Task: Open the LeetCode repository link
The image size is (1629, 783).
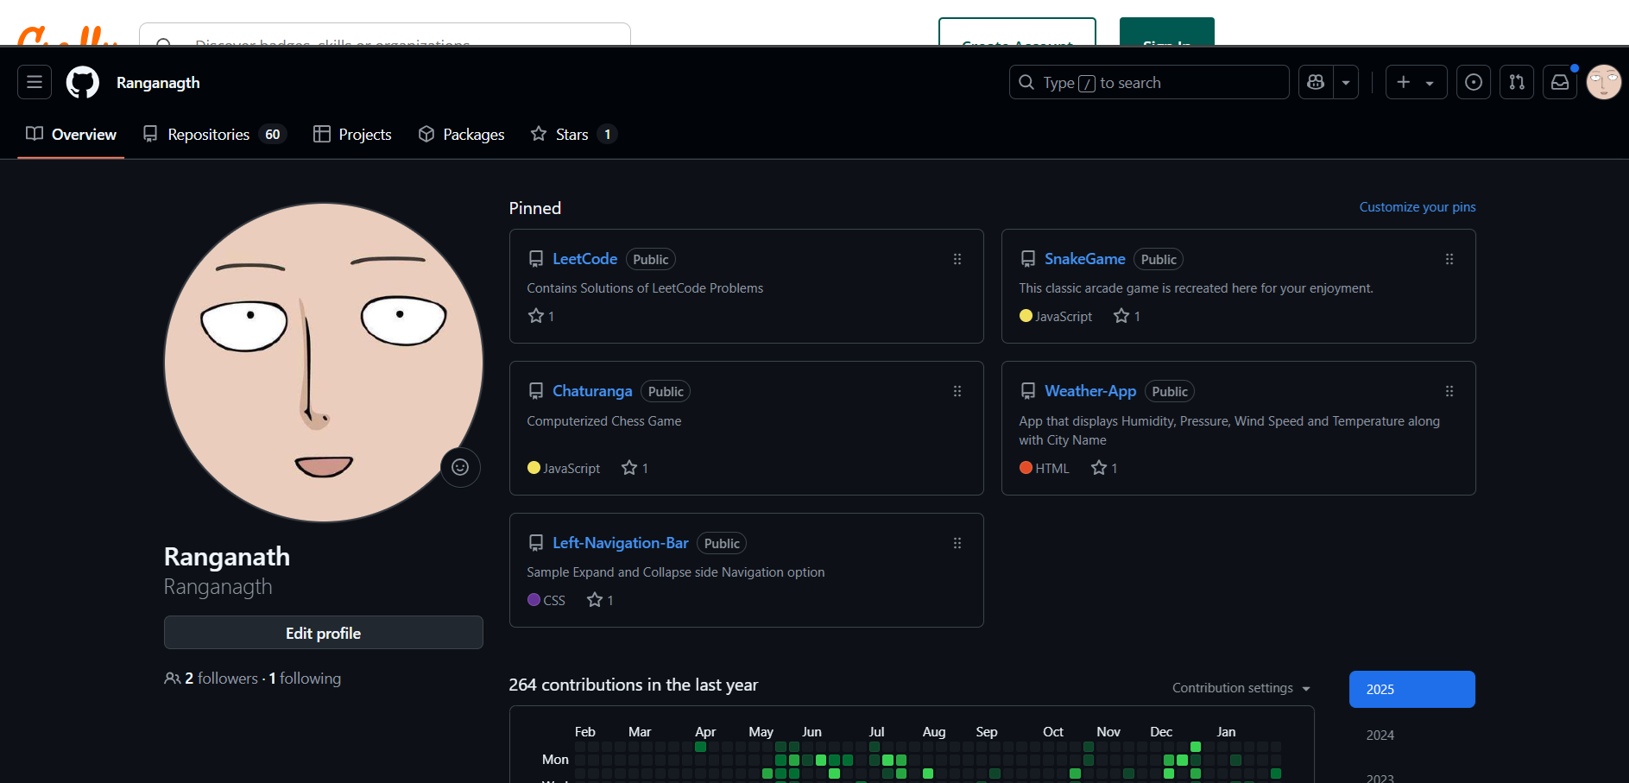Action: pos(584,259)
